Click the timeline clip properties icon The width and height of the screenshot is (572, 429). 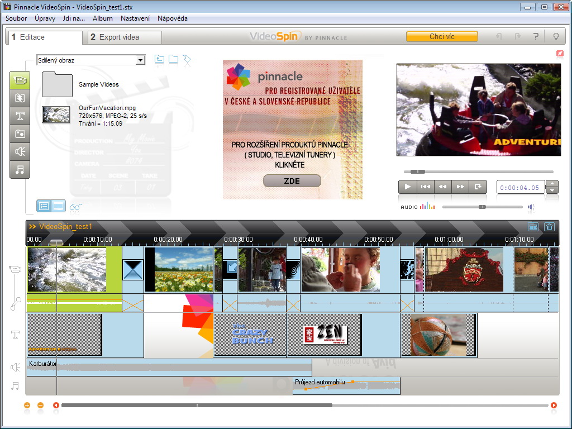(533, 227)
